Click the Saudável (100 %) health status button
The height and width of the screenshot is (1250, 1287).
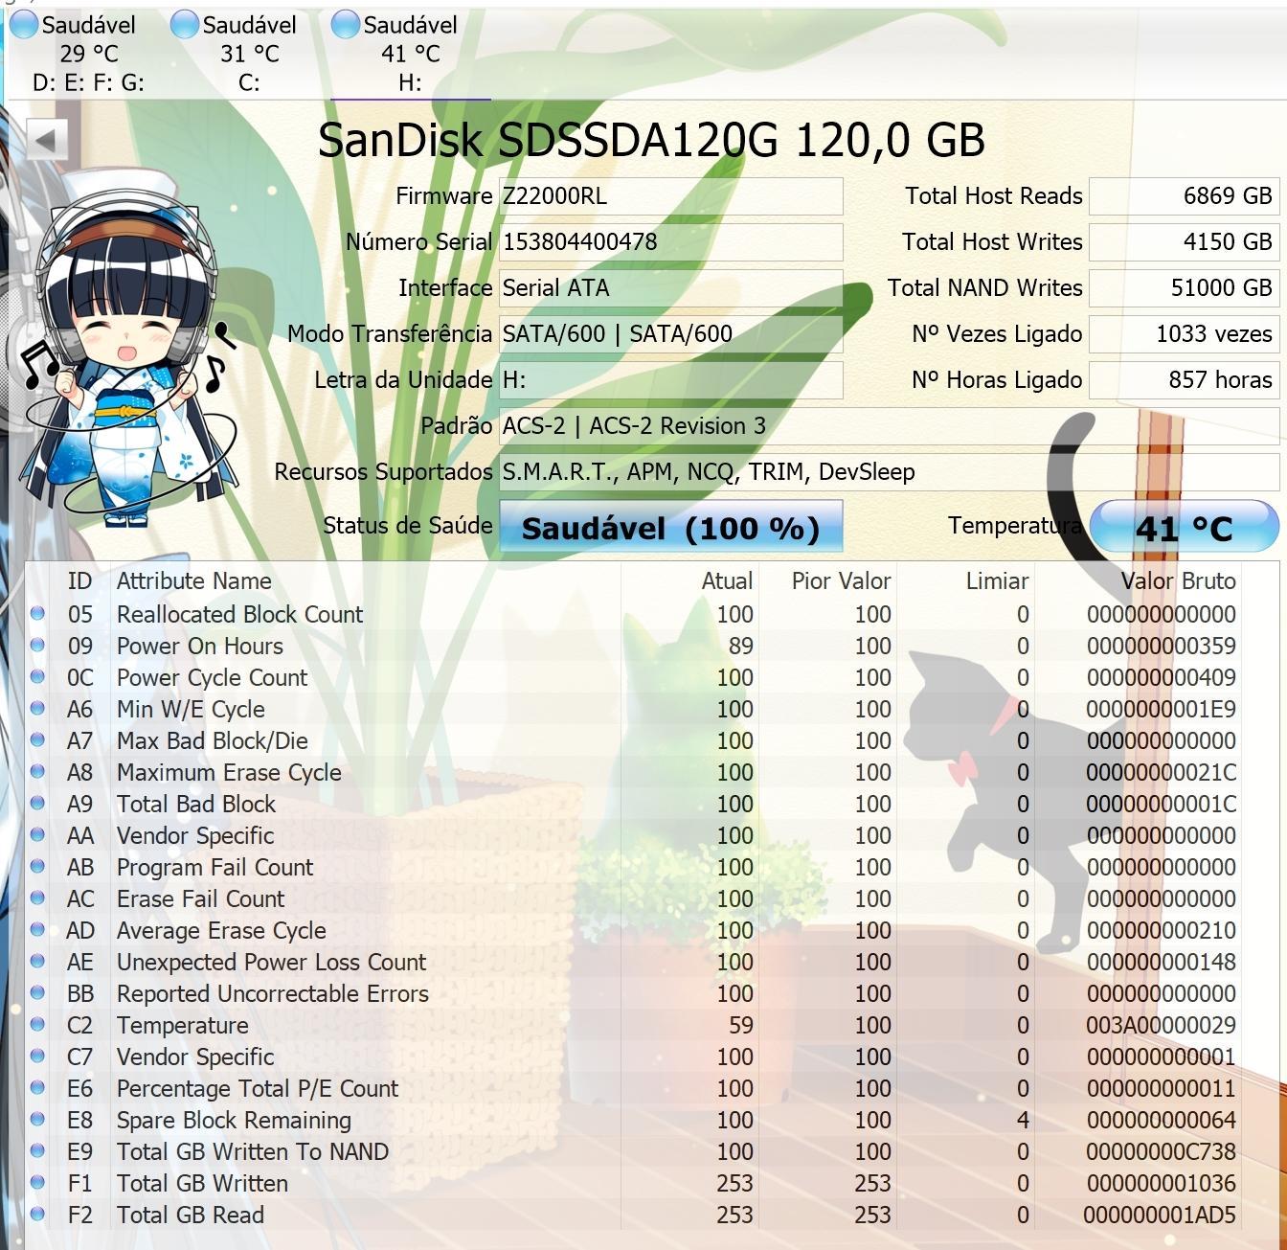click(x=670, y=527)
